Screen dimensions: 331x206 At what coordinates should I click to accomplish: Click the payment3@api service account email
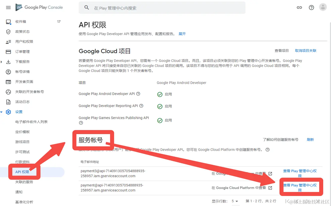(113, 173)
